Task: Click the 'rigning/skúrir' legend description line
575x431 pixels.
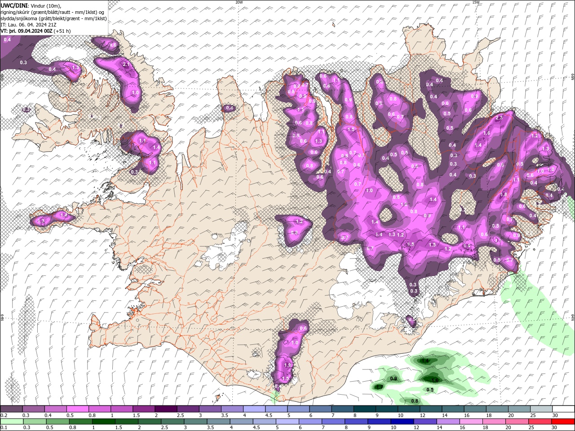Action: (x=52, y=12)
